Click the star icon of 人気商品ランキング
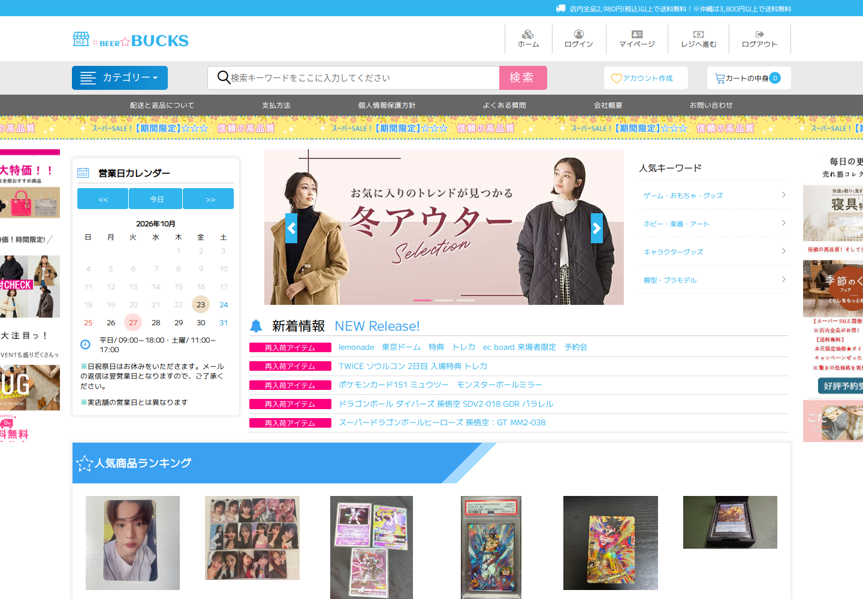The width and height of the screenshot is (863, 599). pos(85,463)
